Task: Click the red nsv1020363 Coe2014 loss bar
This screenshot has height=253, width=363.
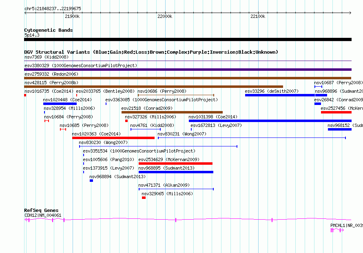Action: click(113, 138)
